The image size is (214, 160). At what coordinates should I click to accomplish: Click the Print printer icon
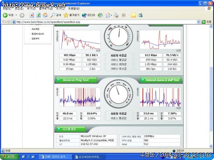(x=116, y=15)
